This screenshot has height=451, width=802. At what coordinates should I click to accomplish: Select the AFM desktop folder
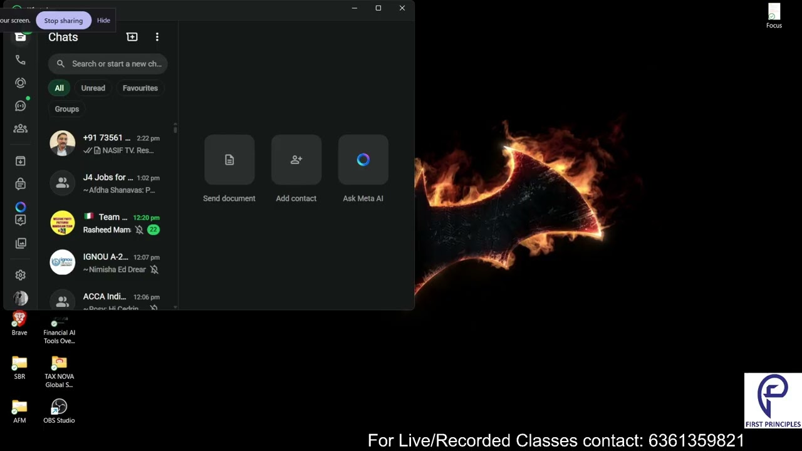click(19, 412)
